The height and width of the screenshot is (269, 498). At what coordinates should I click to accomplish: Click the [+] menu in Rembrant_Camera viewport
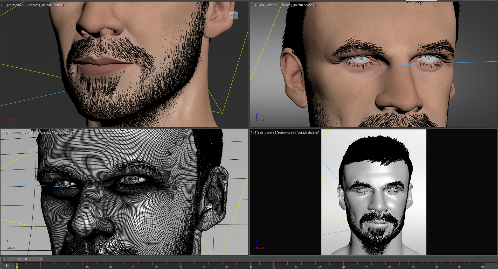point(4,133)
